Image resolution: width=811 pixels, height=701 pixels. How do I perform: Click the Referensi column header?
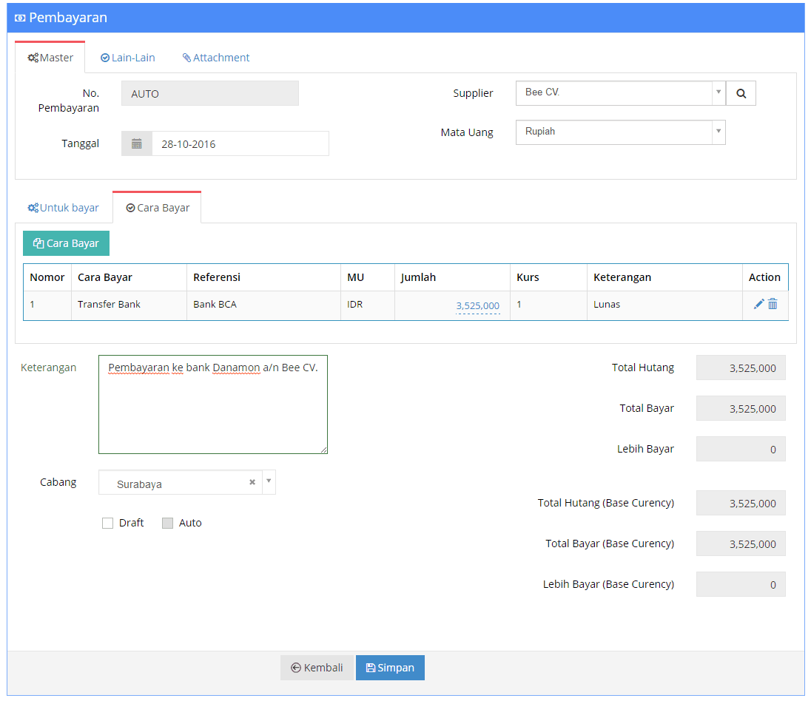click(263, 277)
